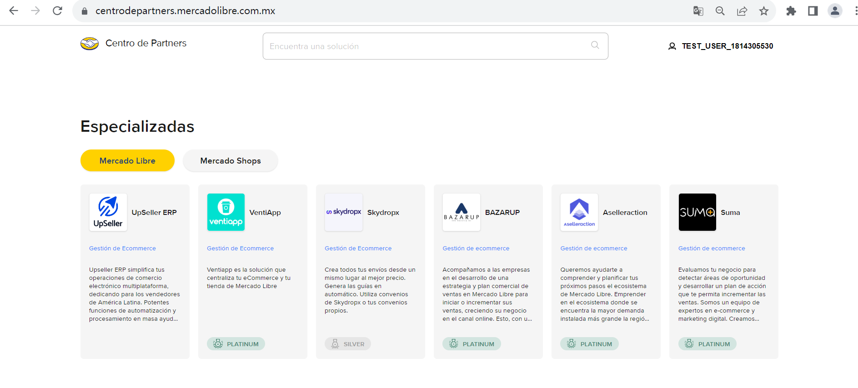
Task: Open the Skydropx title
Action: [383, 212]
